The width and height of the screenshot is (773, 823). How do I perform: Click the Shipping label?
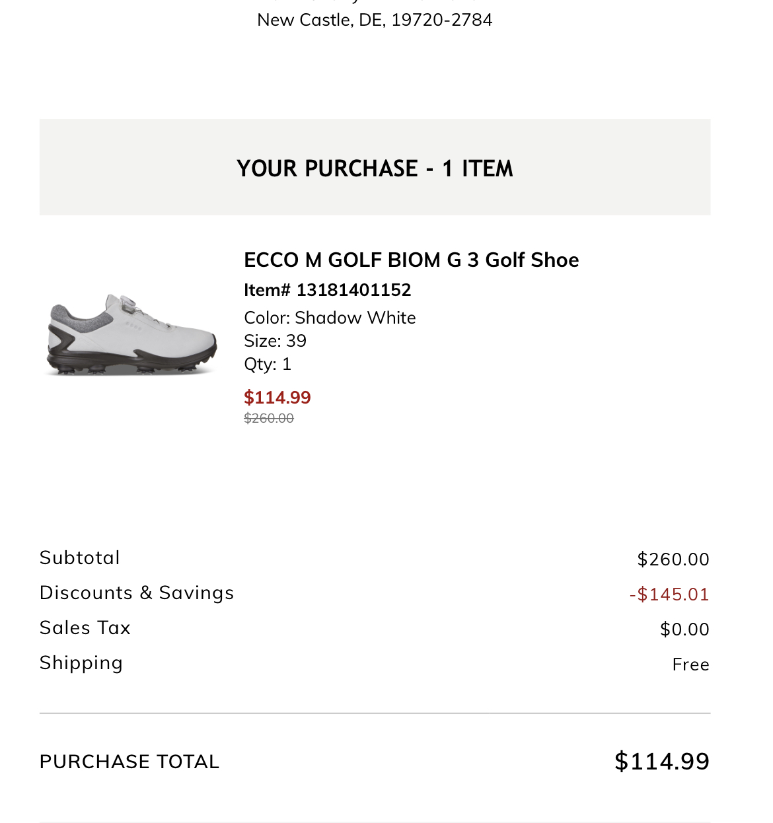pyautogui.click(x=81, y=663)
